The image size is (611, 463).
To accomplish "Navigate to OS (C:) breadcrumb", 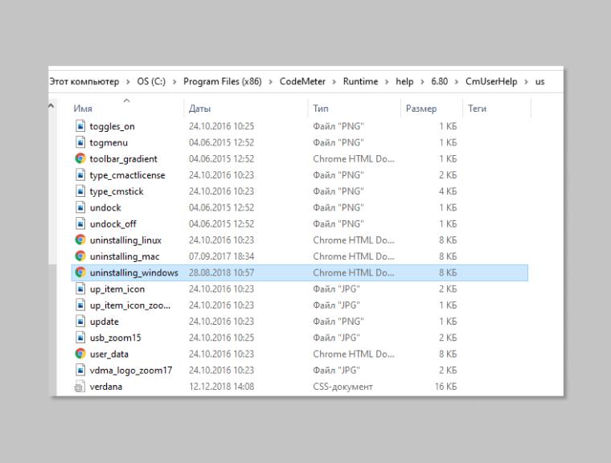I will (x=151, y=81).
